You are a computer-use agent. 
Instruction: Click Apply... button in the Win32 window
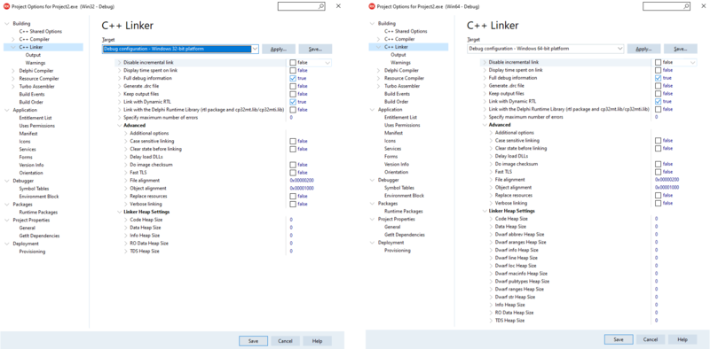click(x=279, y=49)
